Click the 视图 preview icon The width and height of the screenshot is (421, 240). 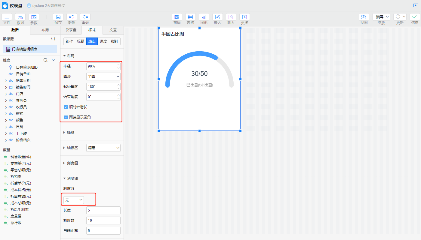[x=364, y=17]
